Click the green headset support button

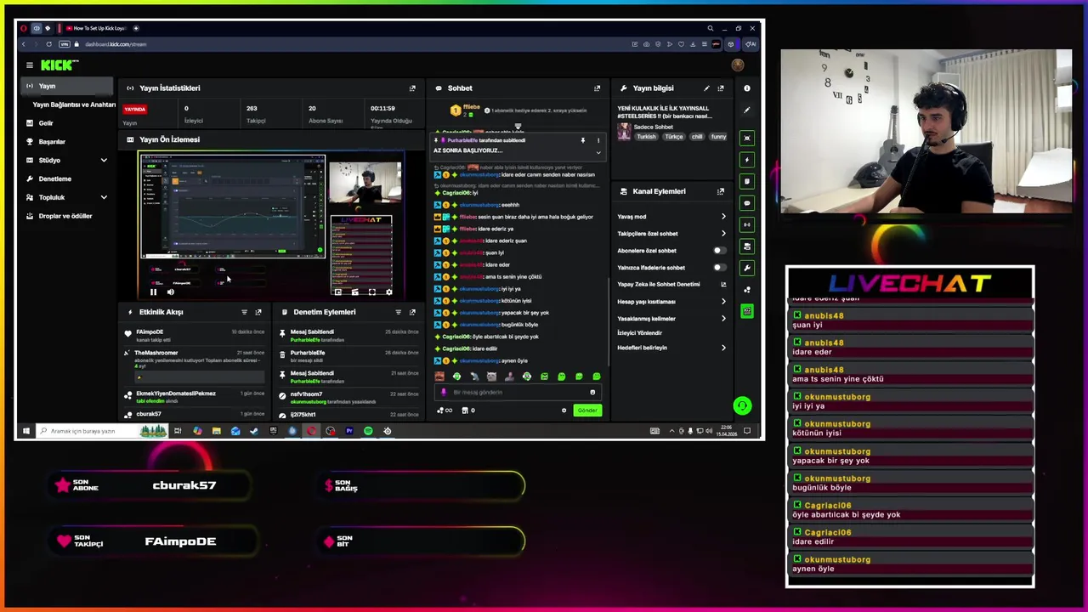[742, 406]
